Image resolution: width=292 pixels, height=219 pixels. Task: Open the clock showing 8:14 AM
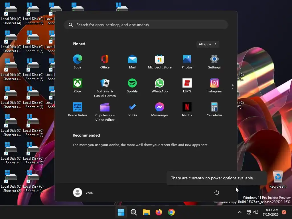point(271,212)
